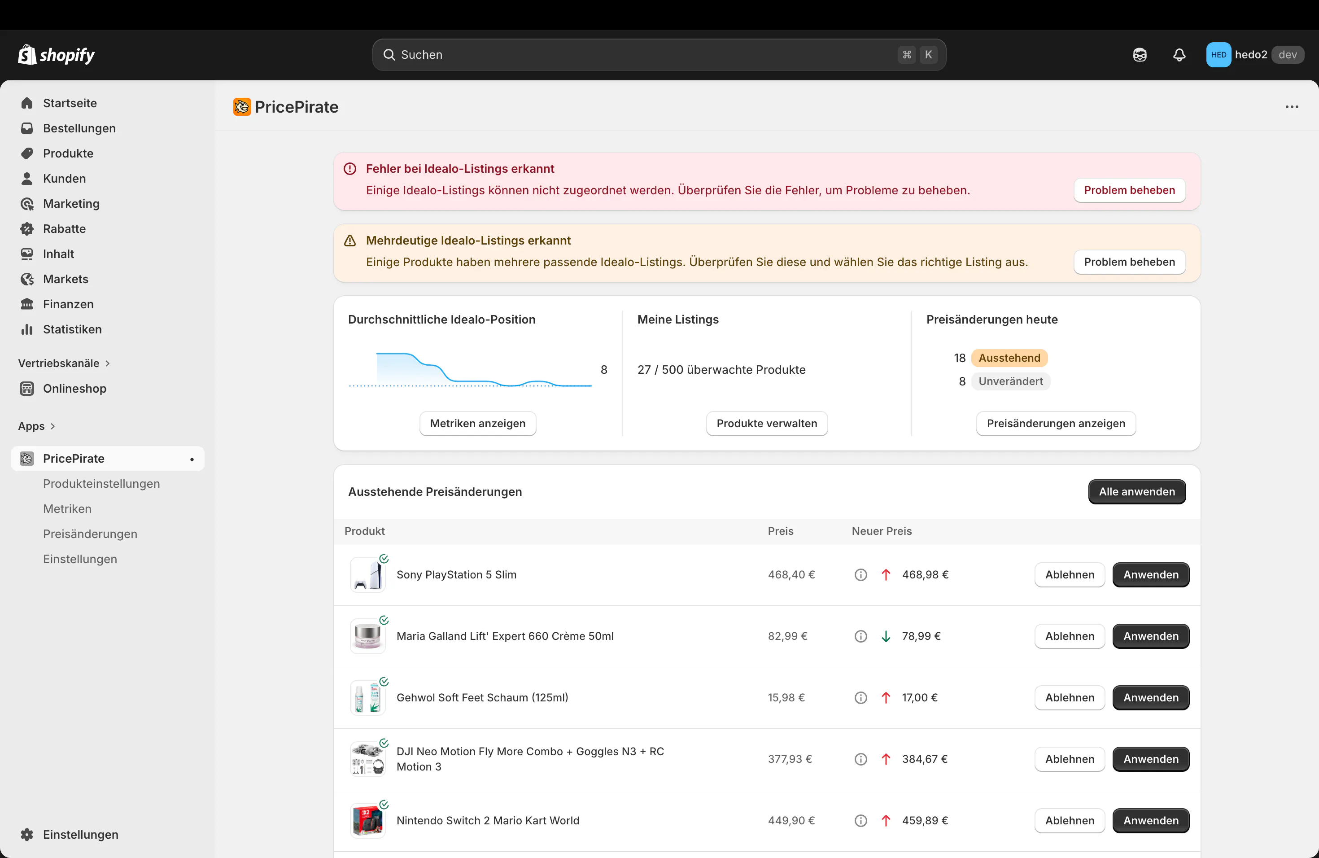Viewport: 1319px width, 858px height.
Task: Reject price change for Gehwol Soft Feet Schaum
Action: [1070, 698]
